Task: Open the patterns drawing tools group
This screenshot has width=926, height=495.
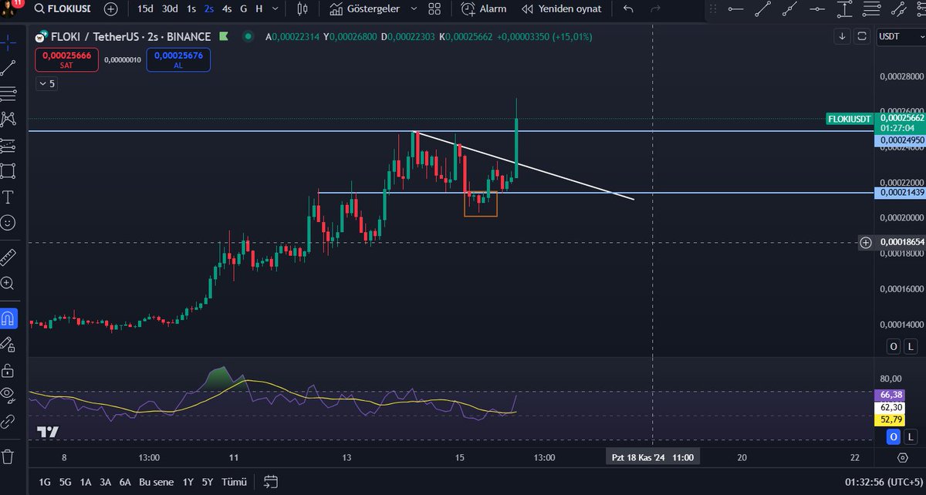Action: (8, 119)
